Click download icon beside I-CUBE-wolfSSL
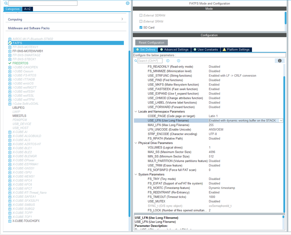 10,95
